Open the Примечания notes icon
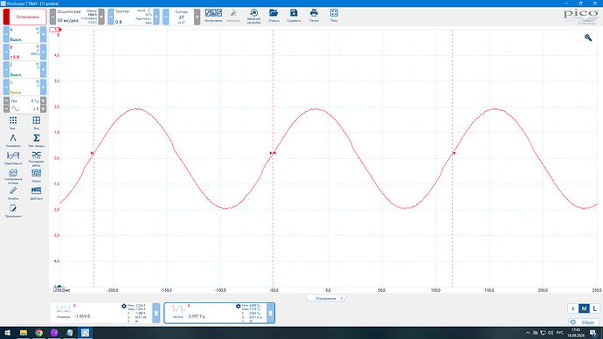Image resolution: width=603 pixels, height=339 pixels. click(13, 211)
